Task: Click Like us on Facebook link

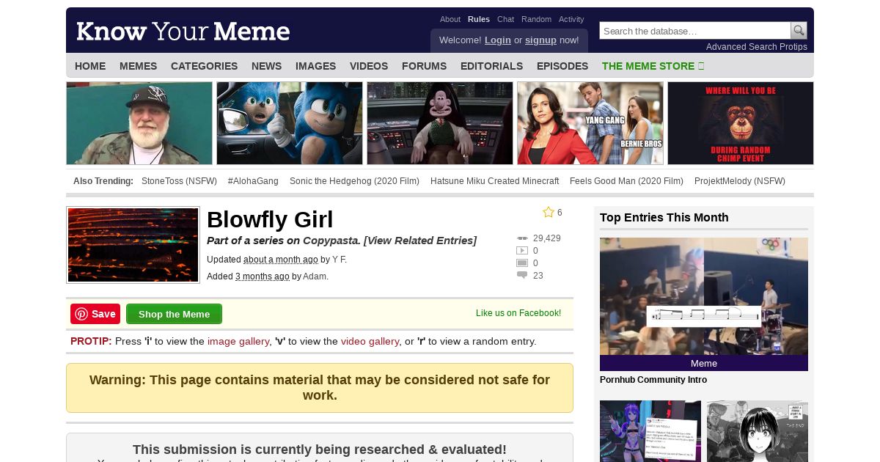Action: tap(518, 313)
